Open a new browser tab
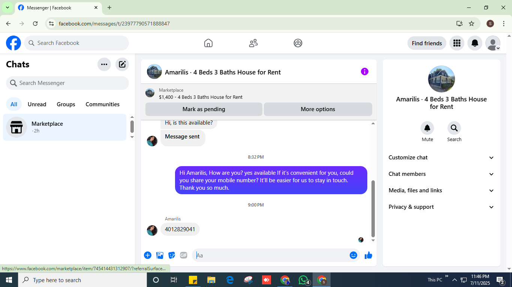Viewport: 512px width, 287px height. [109, 7]
